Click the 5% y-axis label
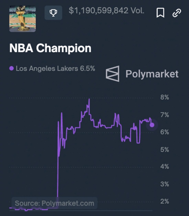The image size is (189, 216). pyautogui.click(x=165, y=150)
